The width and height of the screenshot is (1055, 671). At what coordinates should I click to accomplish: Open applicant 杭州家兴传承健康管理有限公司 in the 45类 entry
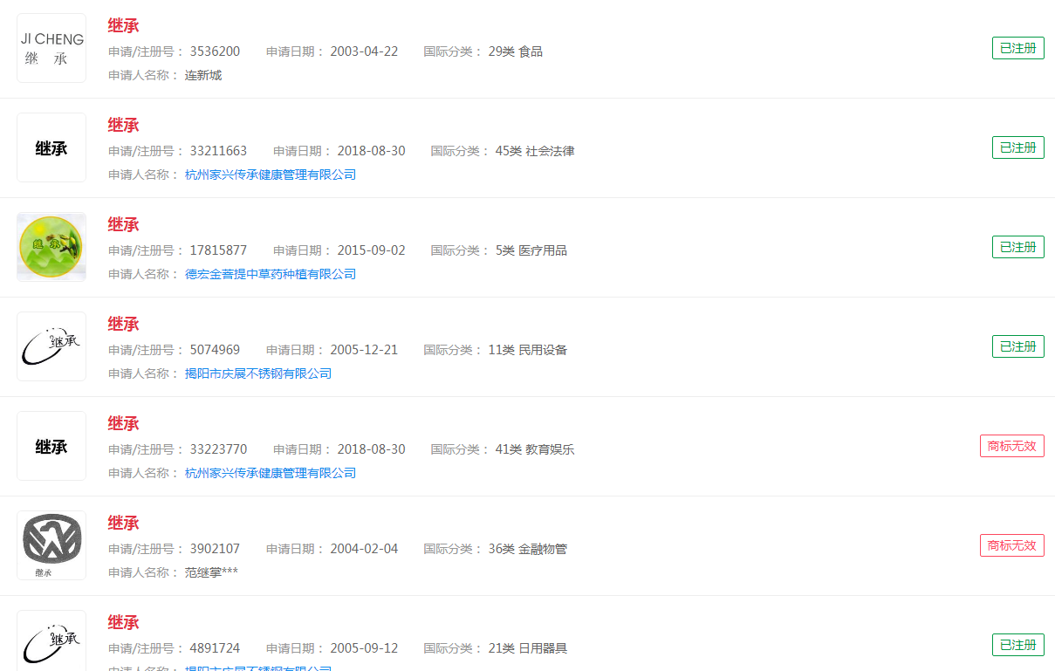271,175
